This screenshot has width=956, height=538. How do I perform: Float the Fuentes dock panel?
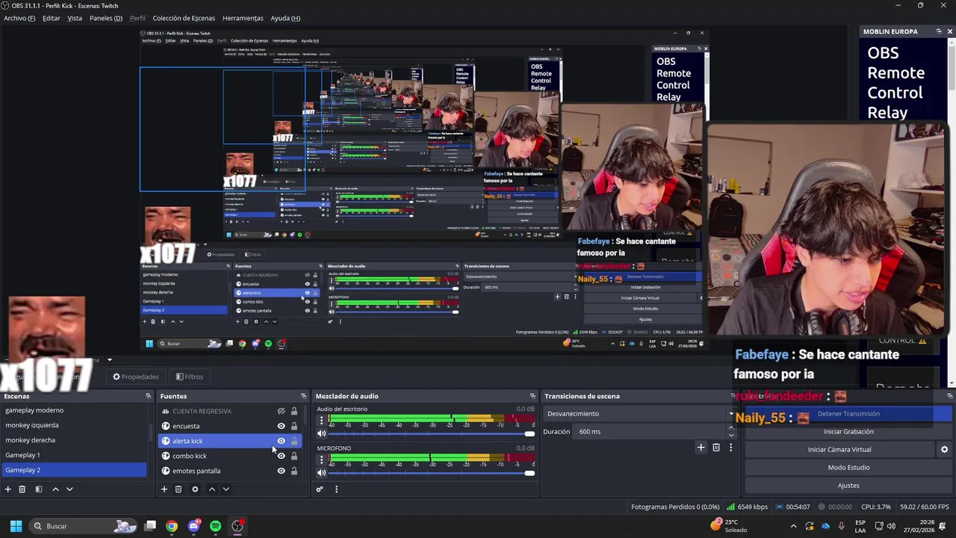(x=303, y=396)
